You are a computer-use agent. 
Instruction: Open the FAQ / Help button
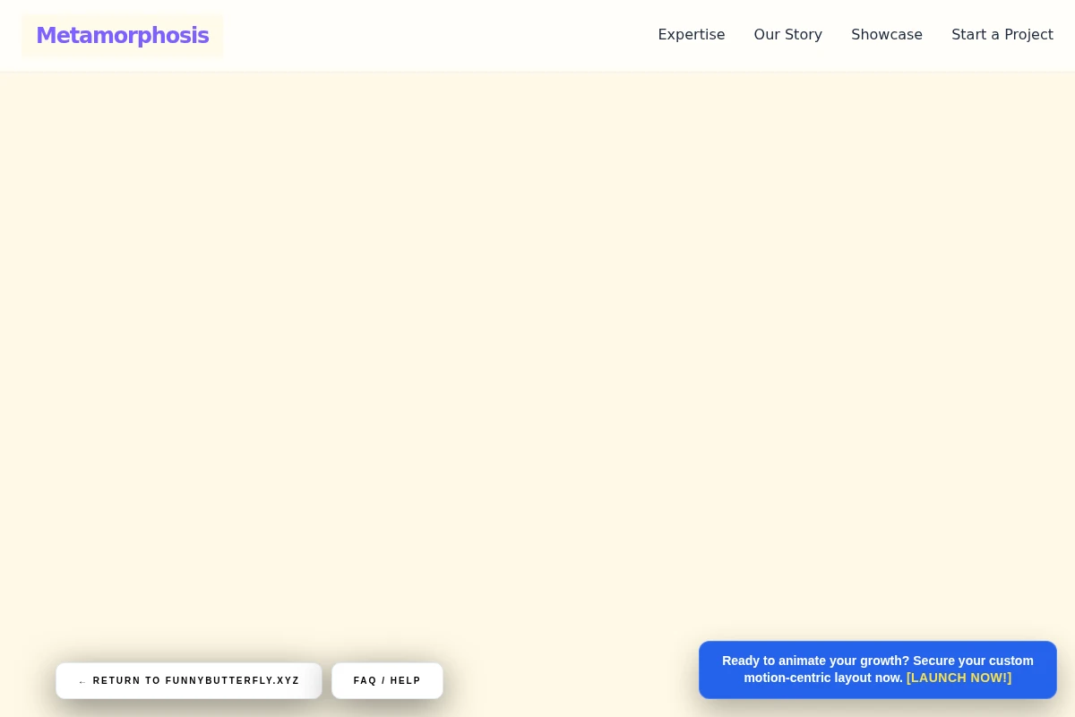[x=387, y=681]
